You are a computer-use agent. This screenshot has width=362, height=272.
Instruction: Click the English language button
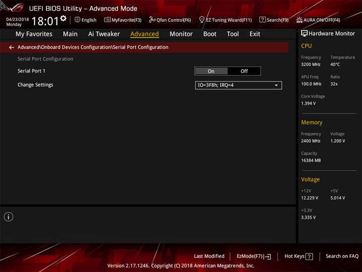(85, 20)
